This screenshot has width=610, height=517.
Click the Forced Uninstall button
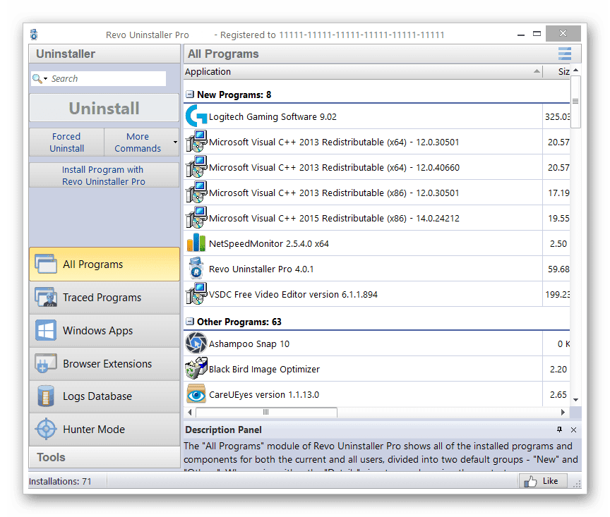66,142
